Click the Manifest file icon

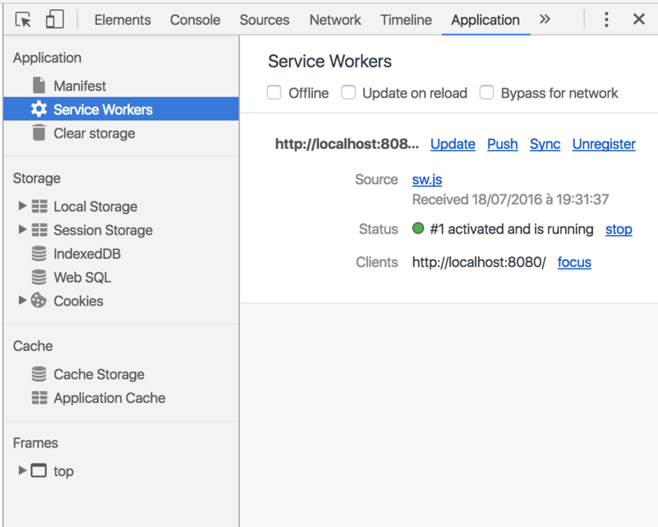pyautogui.click(x=39, y=85)
